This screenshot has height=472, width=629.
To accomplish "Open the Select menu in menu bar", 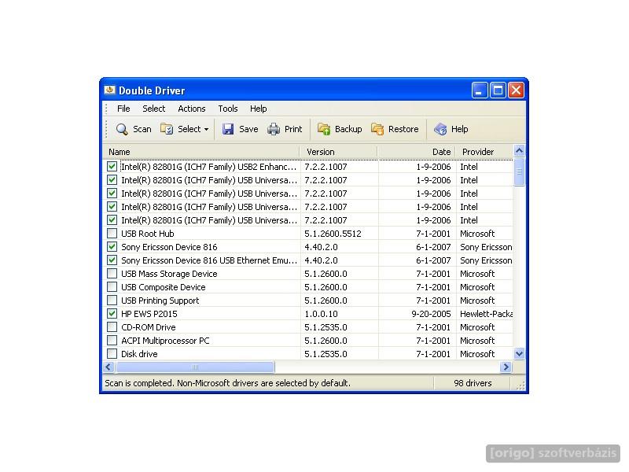I will coord(153,109).
